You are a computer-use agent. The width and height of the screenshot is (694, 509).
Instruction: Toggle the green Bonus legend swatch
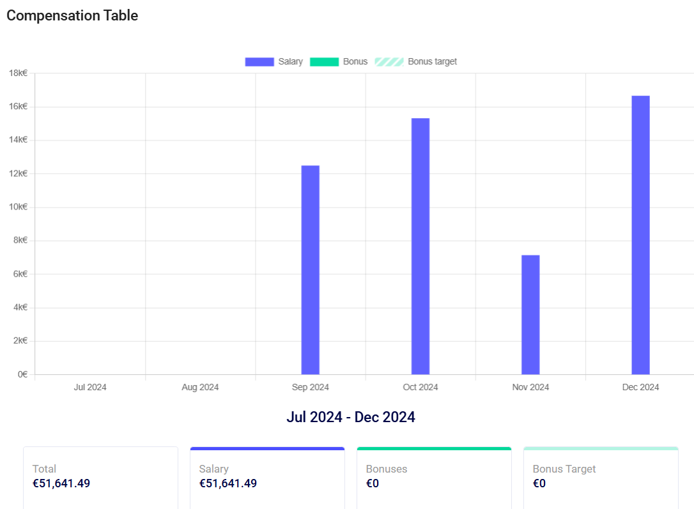click(x=324, y=62)
